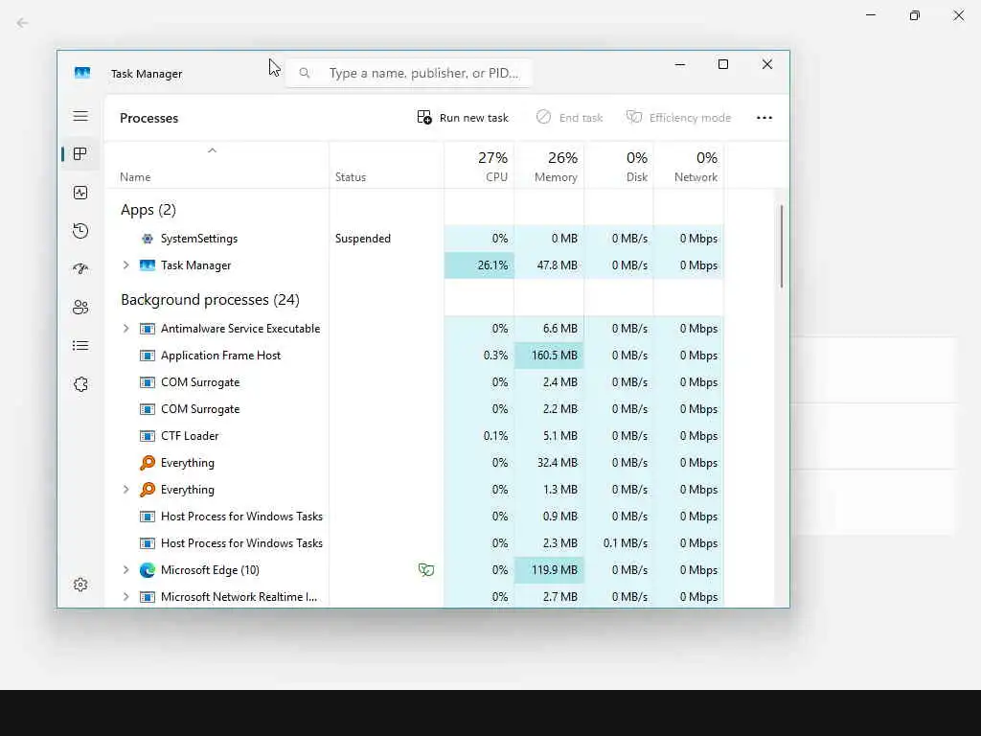Click the Antimalware Service Executable icon

pos(147,329)
